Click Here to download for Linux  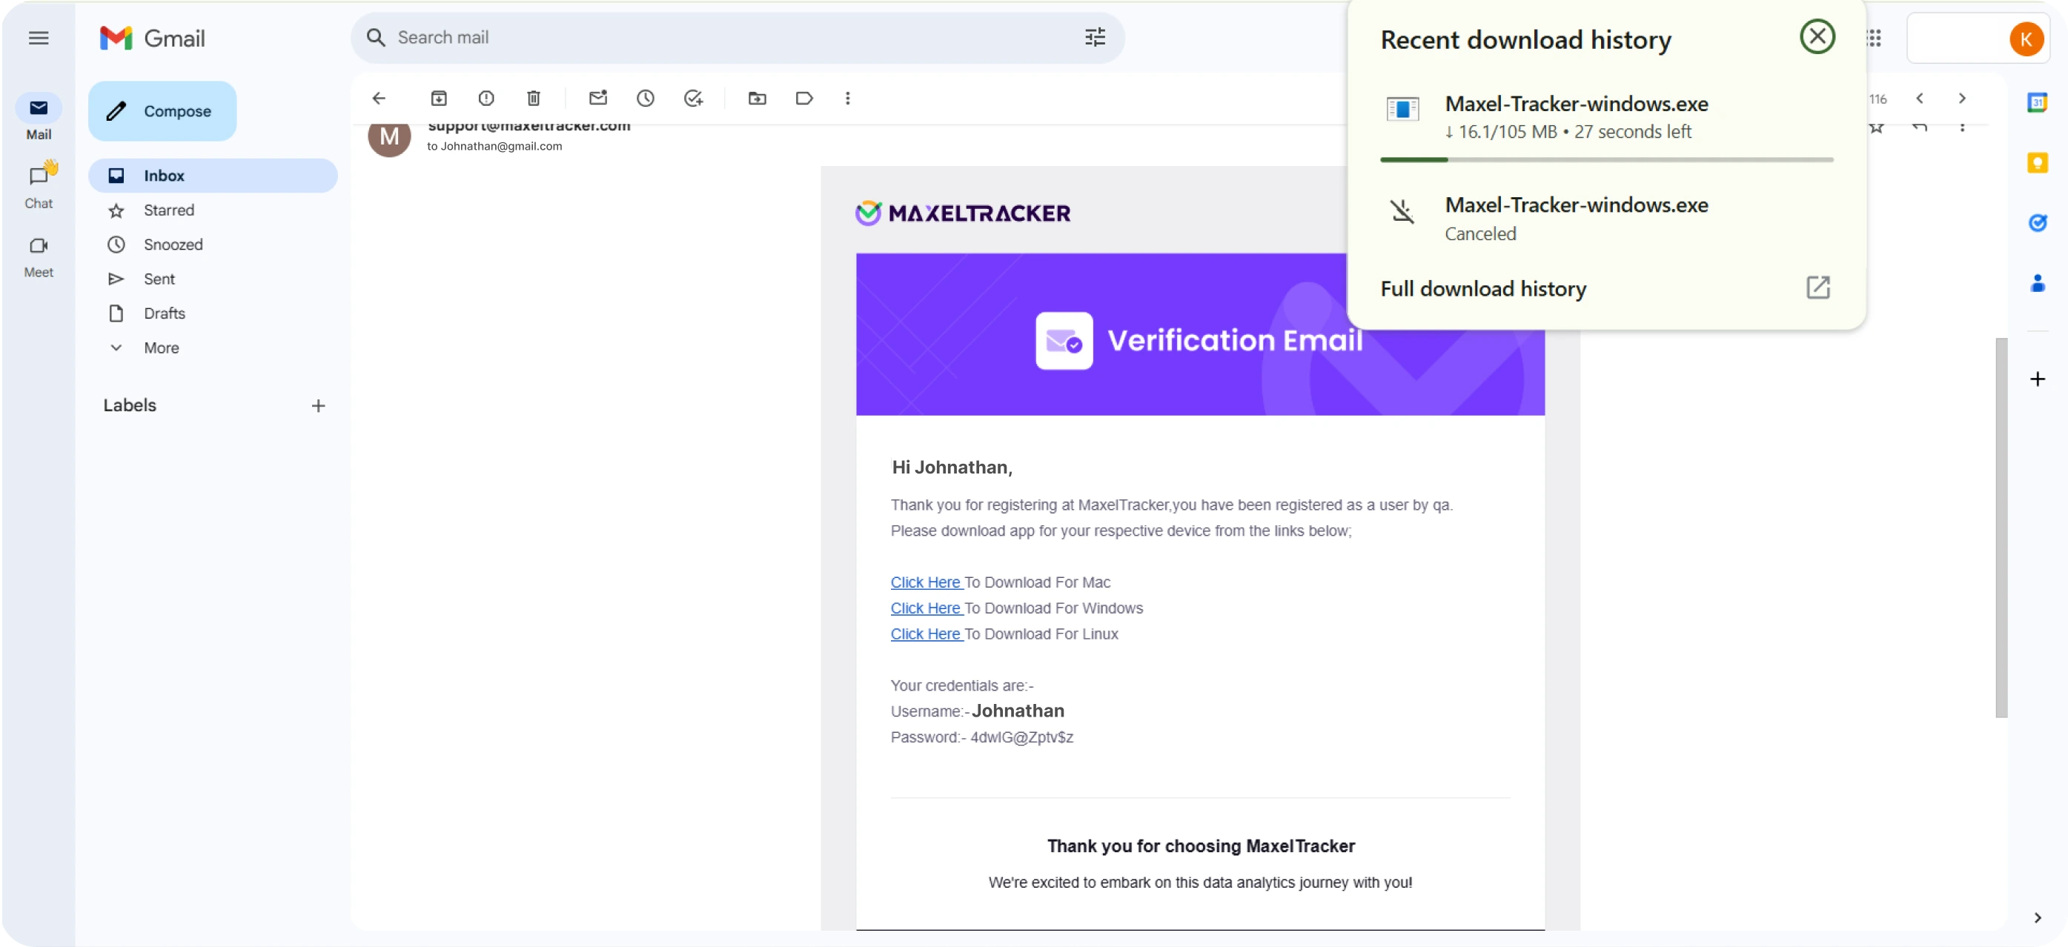pyautogui.click(x=926, y=634)
